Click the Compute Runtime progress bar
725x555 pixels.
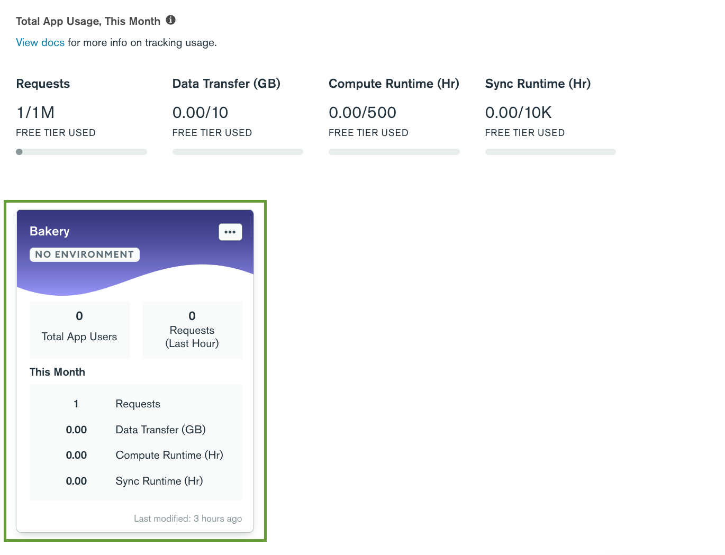point(394,152)
